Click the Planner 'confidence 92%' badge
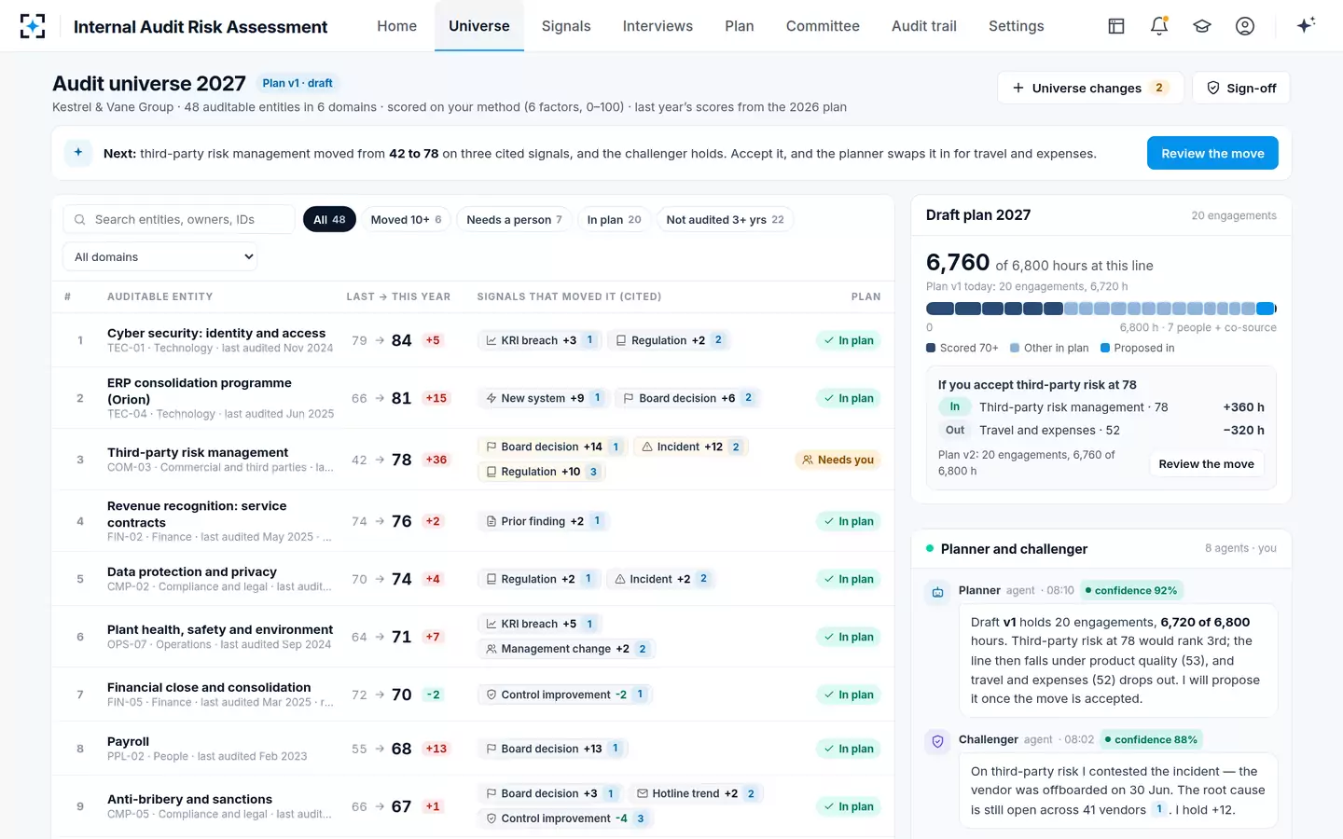 click(x=1130, y=590)
